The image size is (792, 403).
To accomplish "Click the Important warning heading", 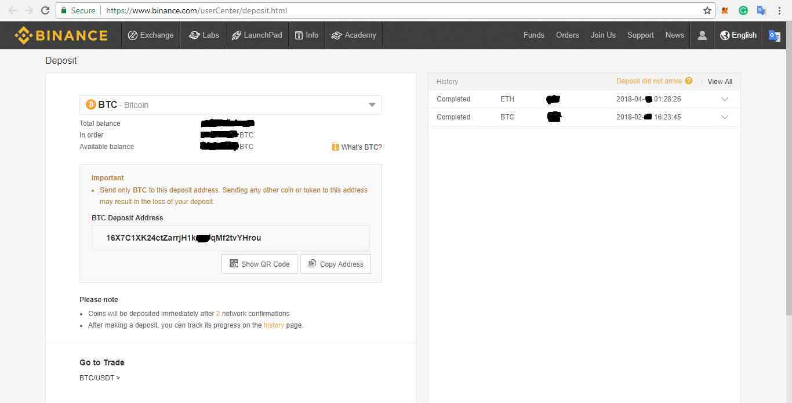I will click(x=108, y=178).
